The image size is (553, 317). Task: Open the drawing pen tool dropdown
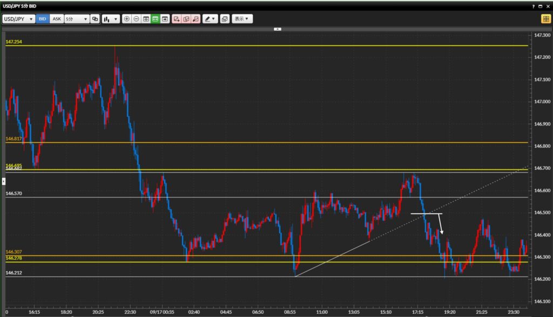[210, 19]
